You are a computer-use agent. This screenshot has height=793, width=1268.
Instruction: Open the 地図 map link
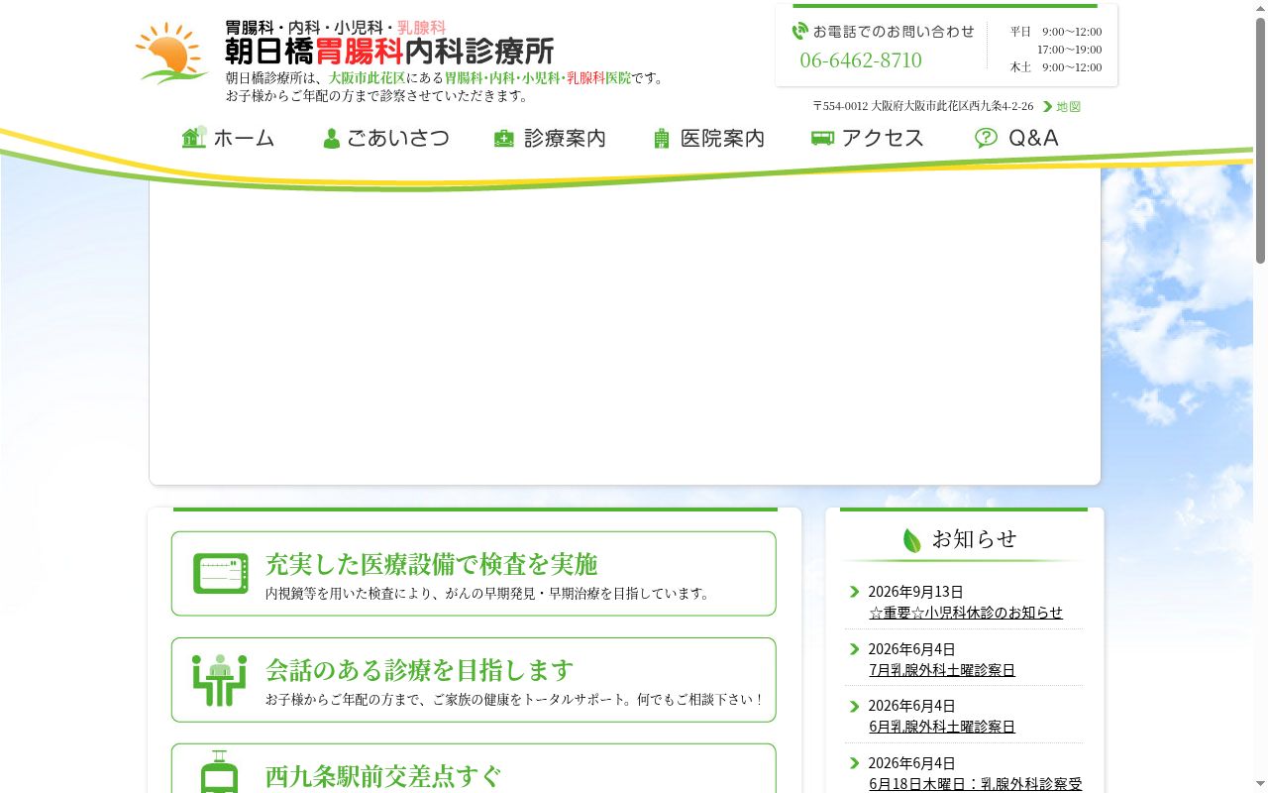[1068, 106]
